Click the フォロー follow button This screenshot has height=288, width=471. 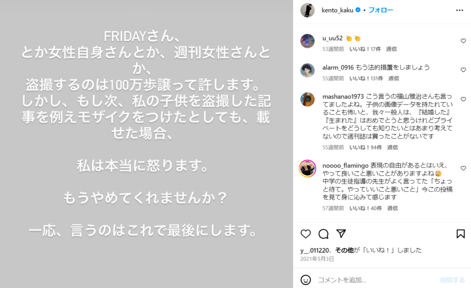380,10
